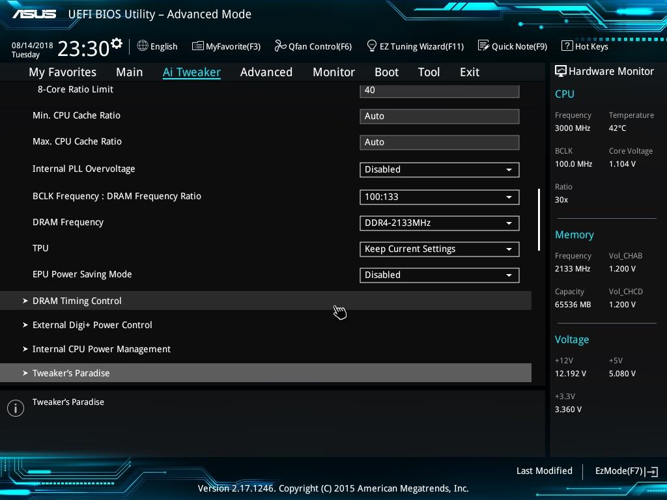
Task: Click the English language button
Action: [158, 46]
